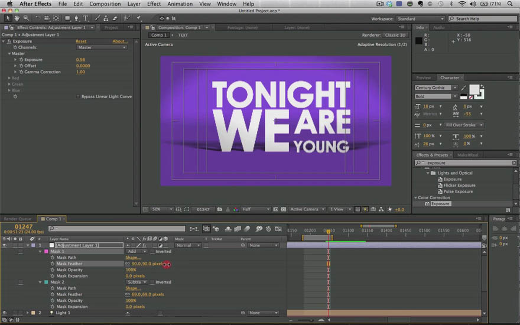Click the timeline layer search field
520x325 pixels.
point(117,229)
